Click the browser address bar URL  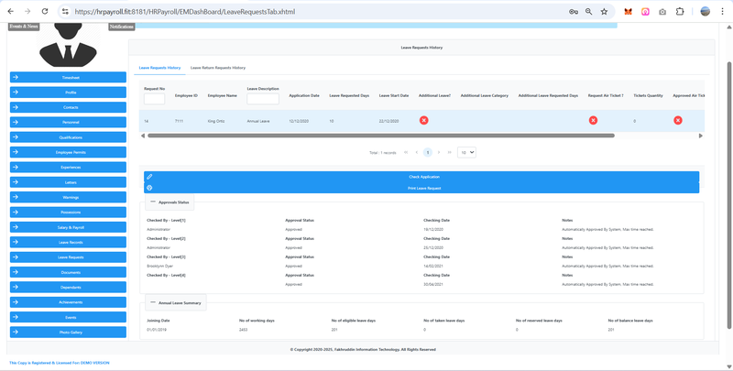(185, 12)
